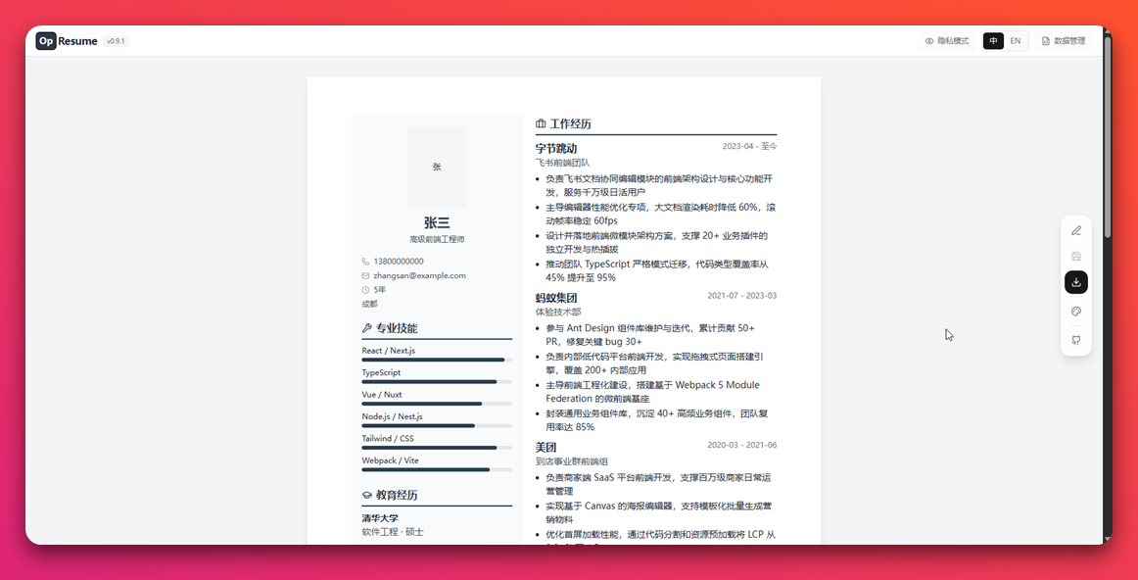
Task: Click the profile photo placeholder
Action: (435, 167)
